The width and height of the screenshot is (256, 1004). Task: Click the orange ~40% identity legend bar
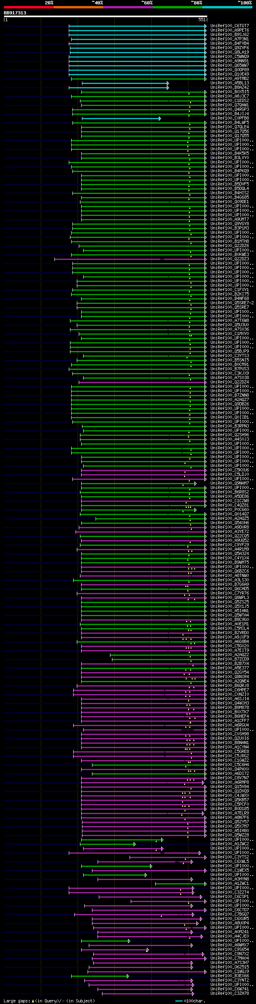78,7
